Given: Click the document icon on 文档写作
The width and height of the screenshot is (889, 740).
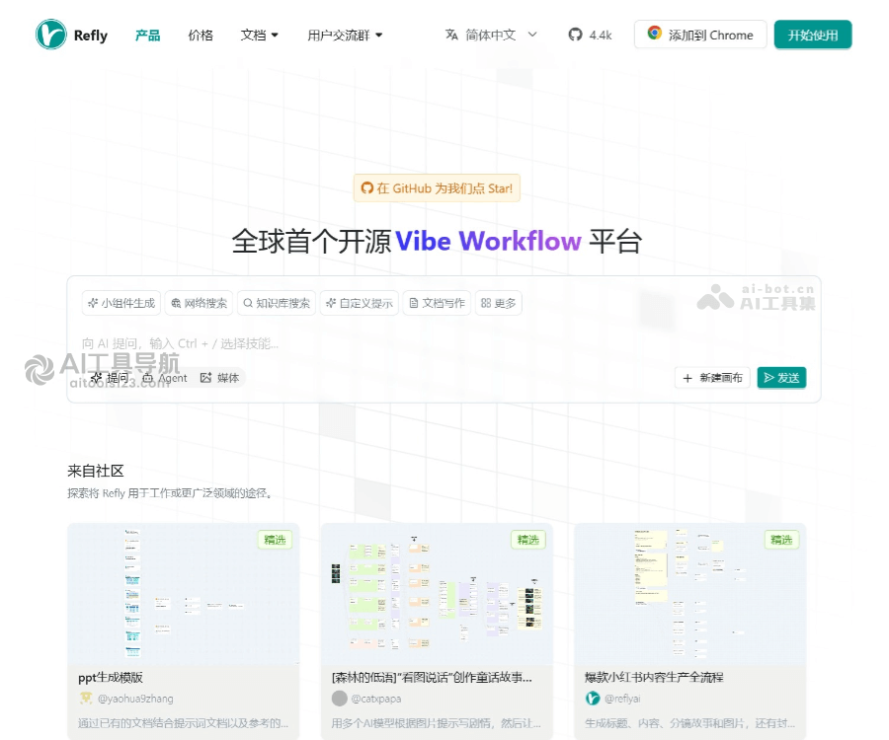Looking at the screenshot, I should [x=414, y=303].
